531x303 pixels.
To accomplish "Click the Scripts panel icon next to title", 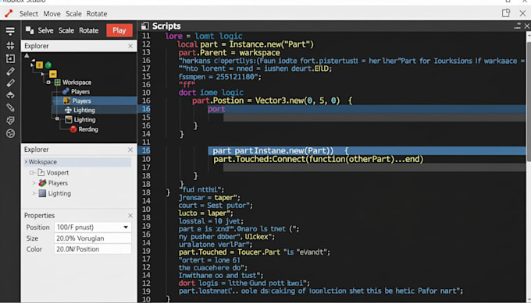I will [x=145, y=26].
